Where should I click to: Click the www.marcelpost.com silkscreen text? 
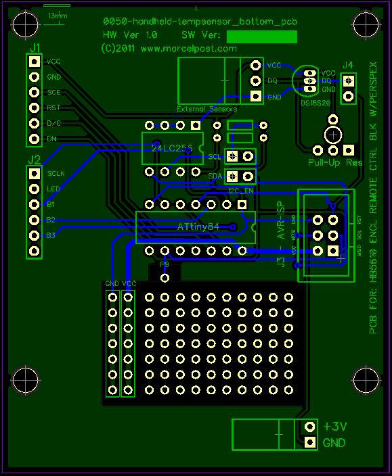coord(188,49)
